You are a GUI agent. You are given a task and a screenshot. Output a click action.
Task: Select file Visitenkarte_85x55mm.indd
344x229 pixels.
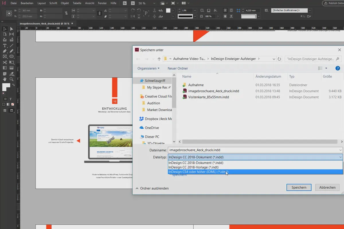pyautogui.click(x=208, y=97)
